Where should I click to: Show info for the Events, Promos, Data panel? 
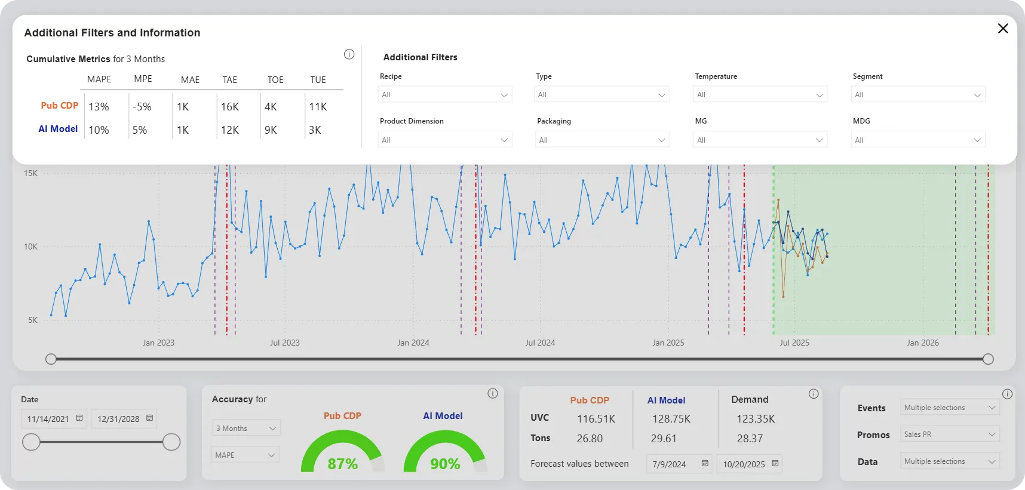1007,394
